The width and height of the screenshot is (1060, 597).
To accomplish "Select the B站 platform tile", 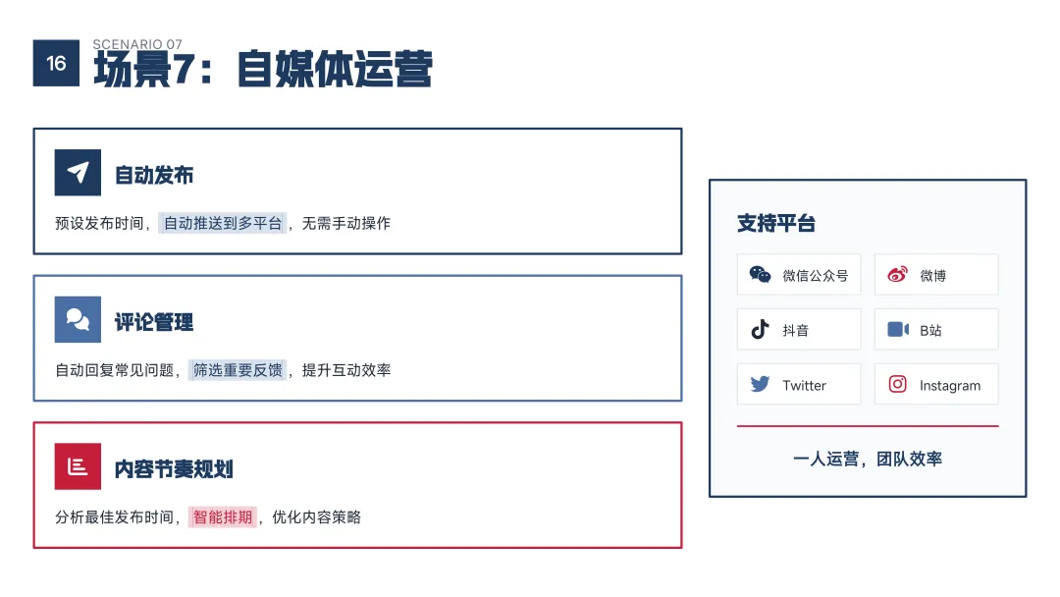I will pyautogui.click(x=936, y=329).
